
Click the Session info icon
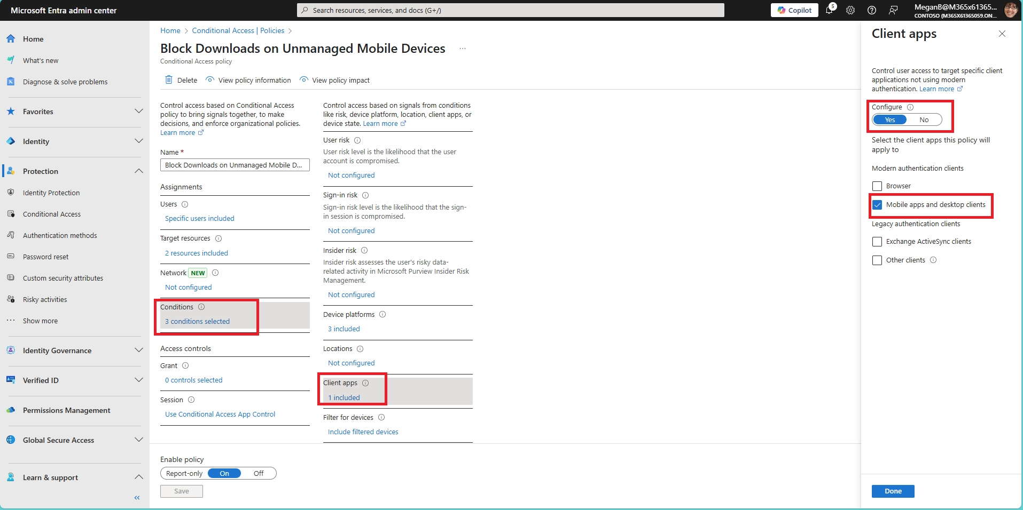pyautogui.click(x=191, y=400)
